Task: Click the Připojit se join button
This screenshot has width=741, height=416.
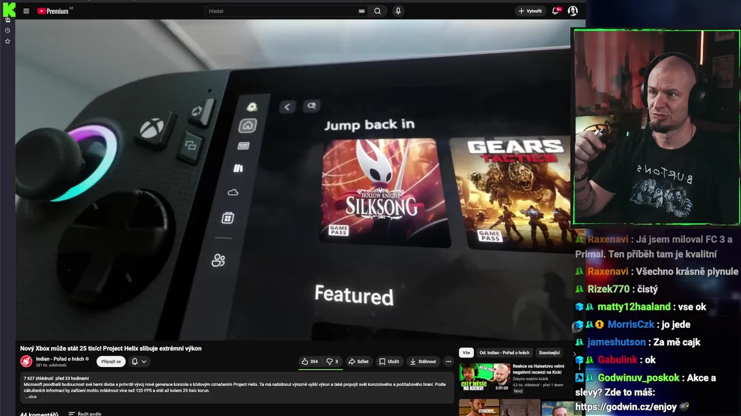Action: (111, 362)
